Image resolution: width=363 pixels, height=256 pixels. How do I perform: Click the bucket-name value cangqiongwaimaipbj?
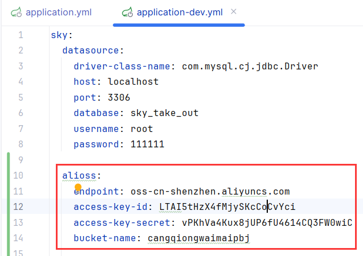coord(199,238)
